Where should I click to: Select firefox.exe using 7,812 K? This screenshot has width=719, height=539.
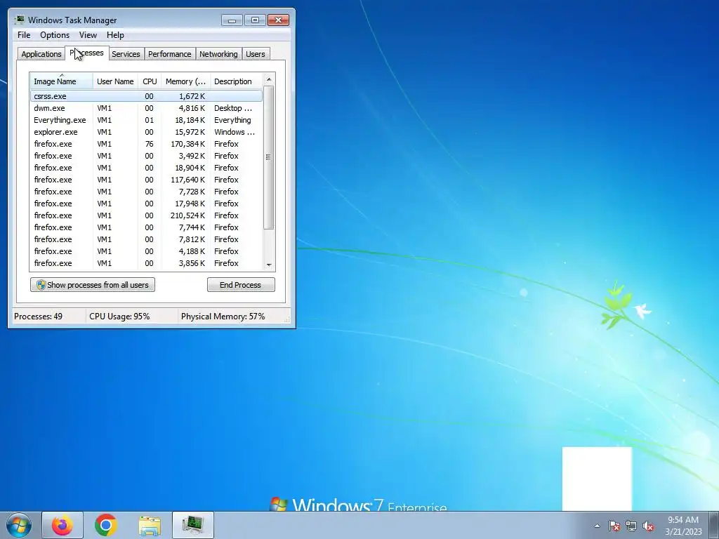[146, 239]
